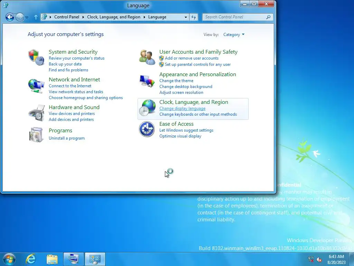This screenshot has height=266, width=354.
Task: Click the keyboard monitor taskbar icon
Action: [x=73, y=259]
